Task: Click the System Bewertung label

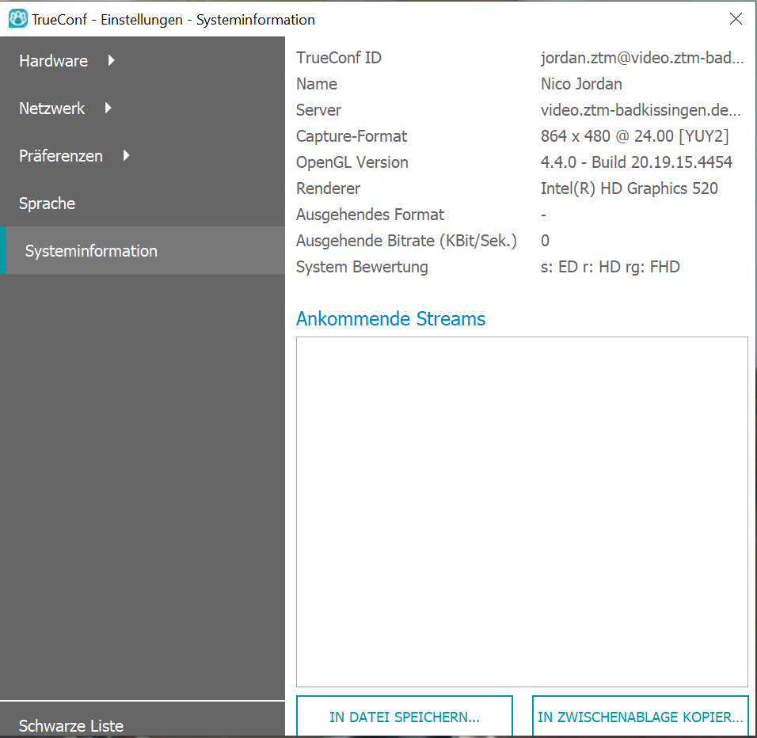Action: (x=362, y=266)
